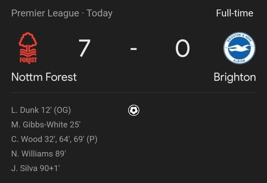Select the J. Silva 90+1' scorer entry
This screenshot has width=267, height=183.
(35, 168)
